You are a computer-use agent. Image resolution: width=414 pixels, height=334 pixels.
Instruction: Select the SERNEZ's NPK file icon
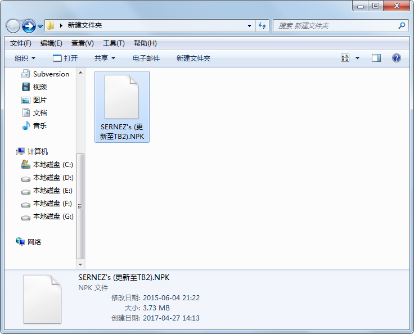click(x=121, y=97)
